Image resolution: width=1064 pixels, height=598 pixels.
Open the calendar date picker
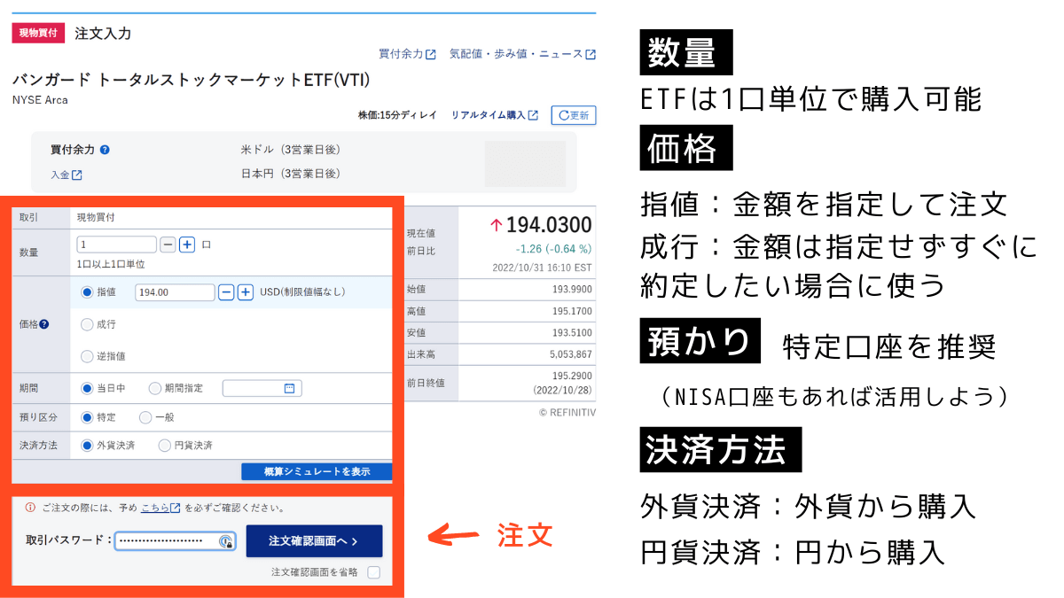coord(289,388)
